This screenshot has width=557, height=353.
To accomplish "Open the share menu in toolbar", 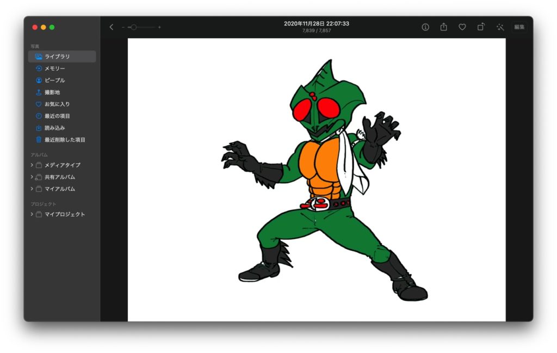I will [444, 27].
